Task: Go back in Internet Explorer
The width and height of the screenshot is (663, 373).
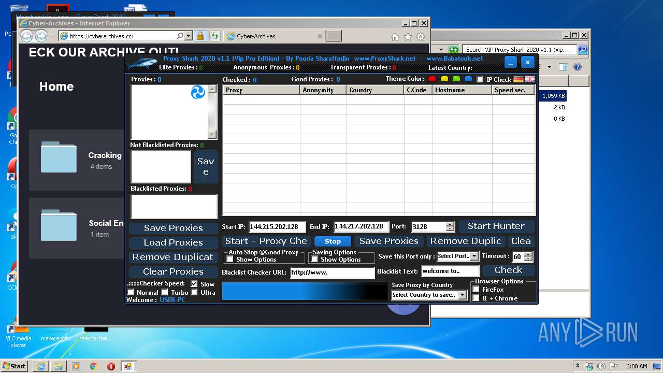Action: click(x=26, y=36)
